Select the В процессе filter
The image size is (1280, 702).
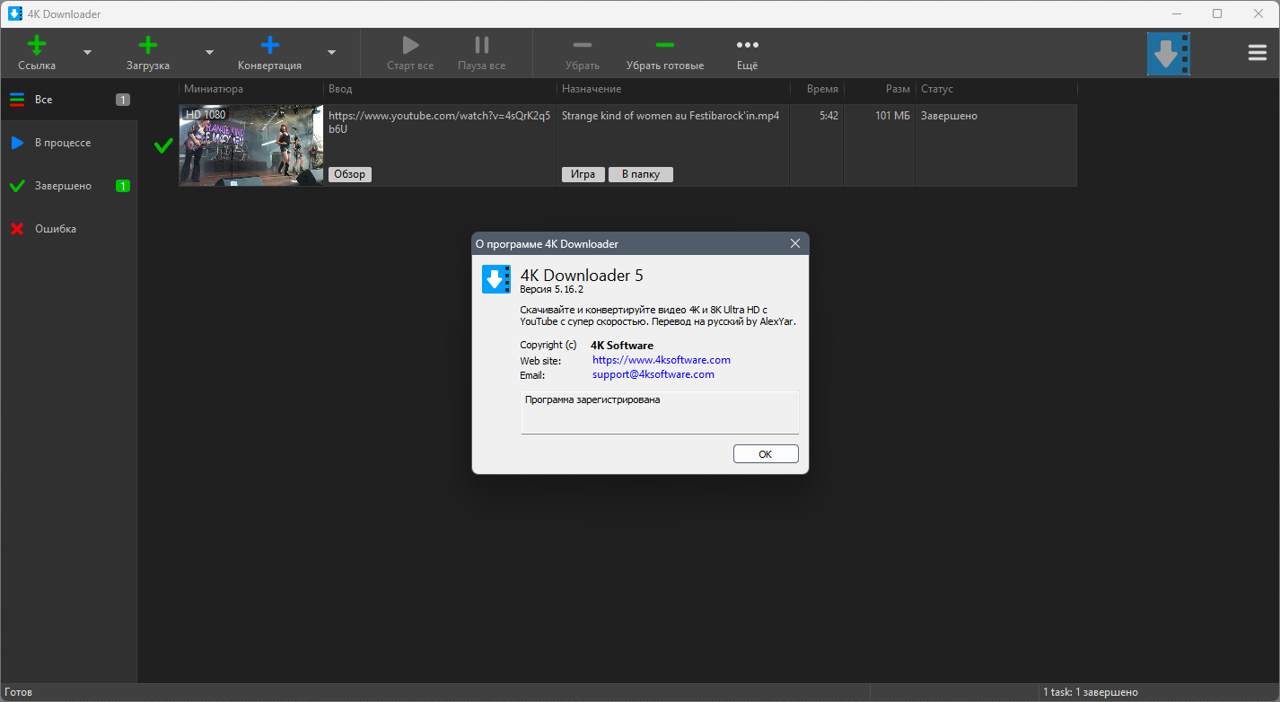pos(68,143)
